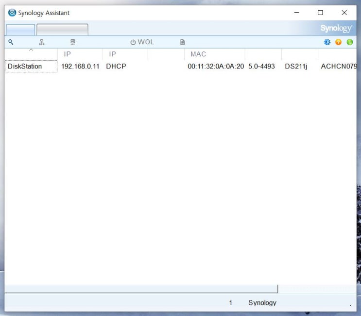Click the document memo icon in toolbar

[183, 42]
